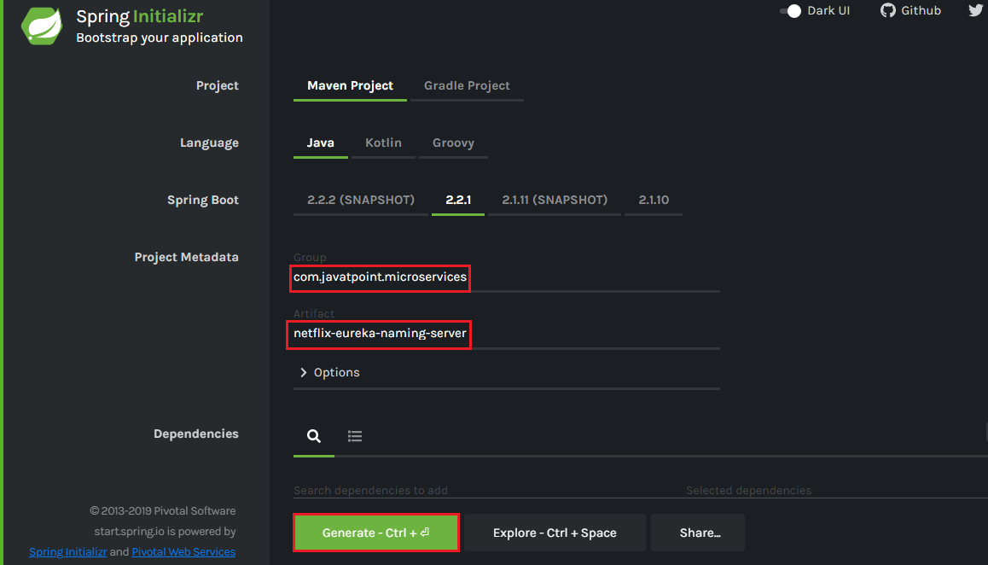Open the Pivotal Web Services link
The height and width of the screenshot is (565, 988).
[x=183, y=551]
